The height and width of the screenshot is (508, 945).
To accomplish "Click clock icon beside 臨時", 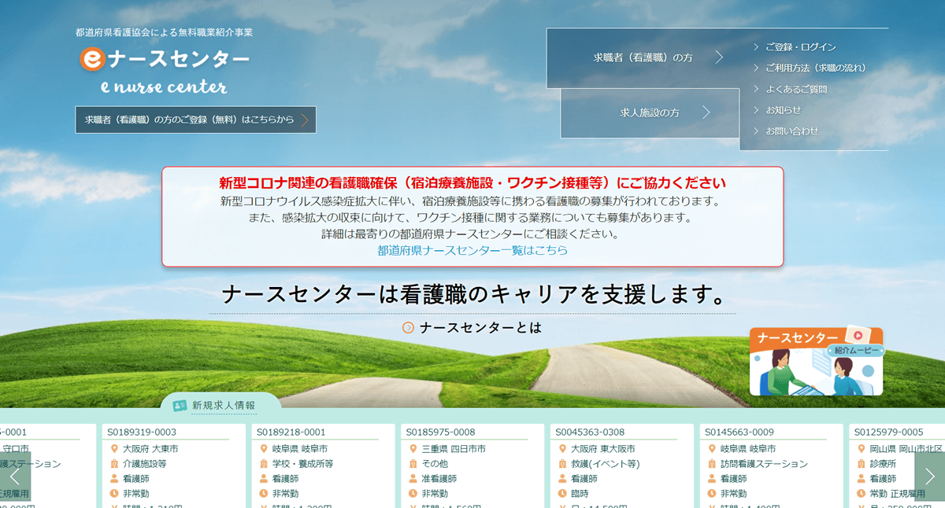I will (563, 494).
